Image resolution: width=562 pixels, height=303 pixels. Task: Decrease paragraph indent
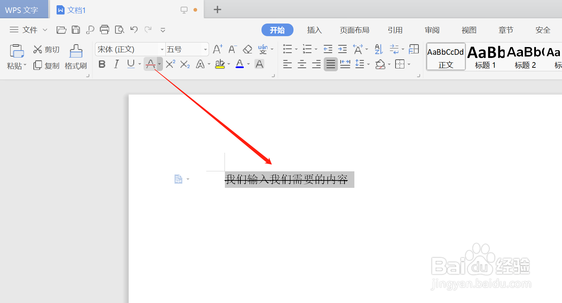click(328, 49)
